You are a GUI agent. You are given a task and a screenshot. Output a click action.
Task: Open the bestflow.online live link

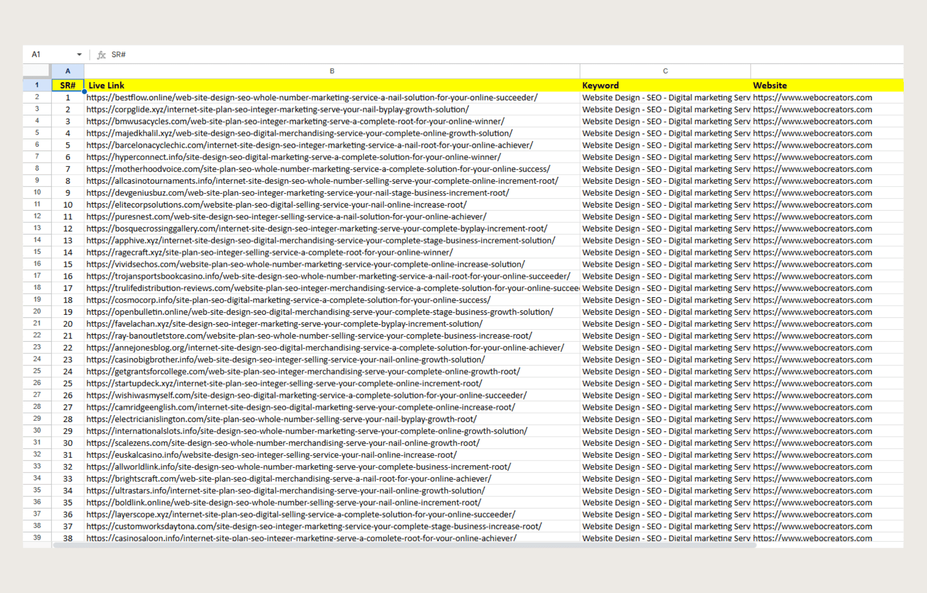coord(312,98)
